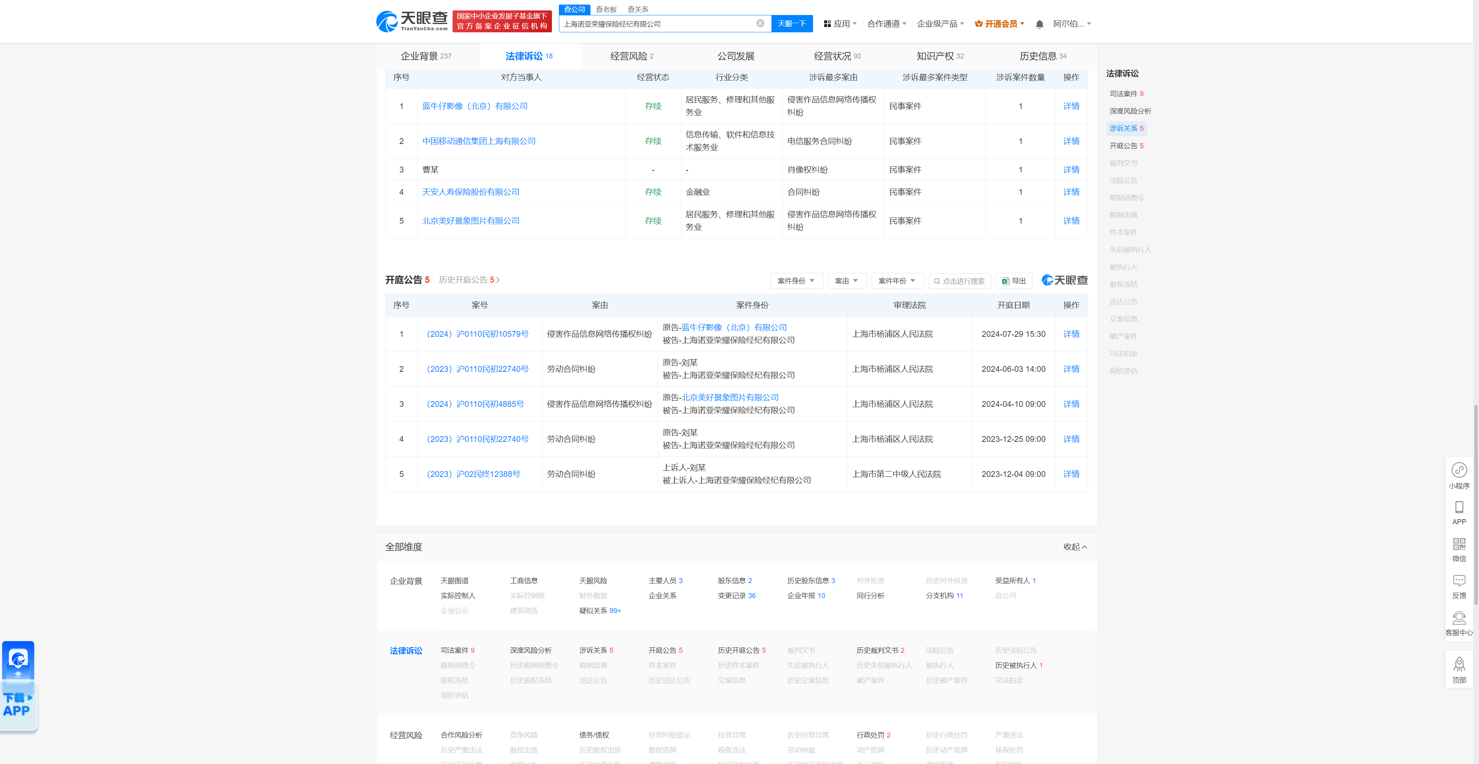This screenshot has height=764, width=1479.
Task: Expand 合作通道 dropdown
Action: tap(887, 23)
